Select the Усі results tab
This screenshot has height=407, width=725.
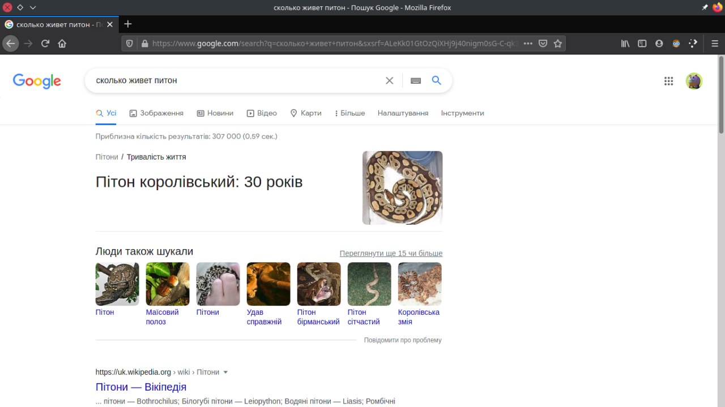point(106,113)
